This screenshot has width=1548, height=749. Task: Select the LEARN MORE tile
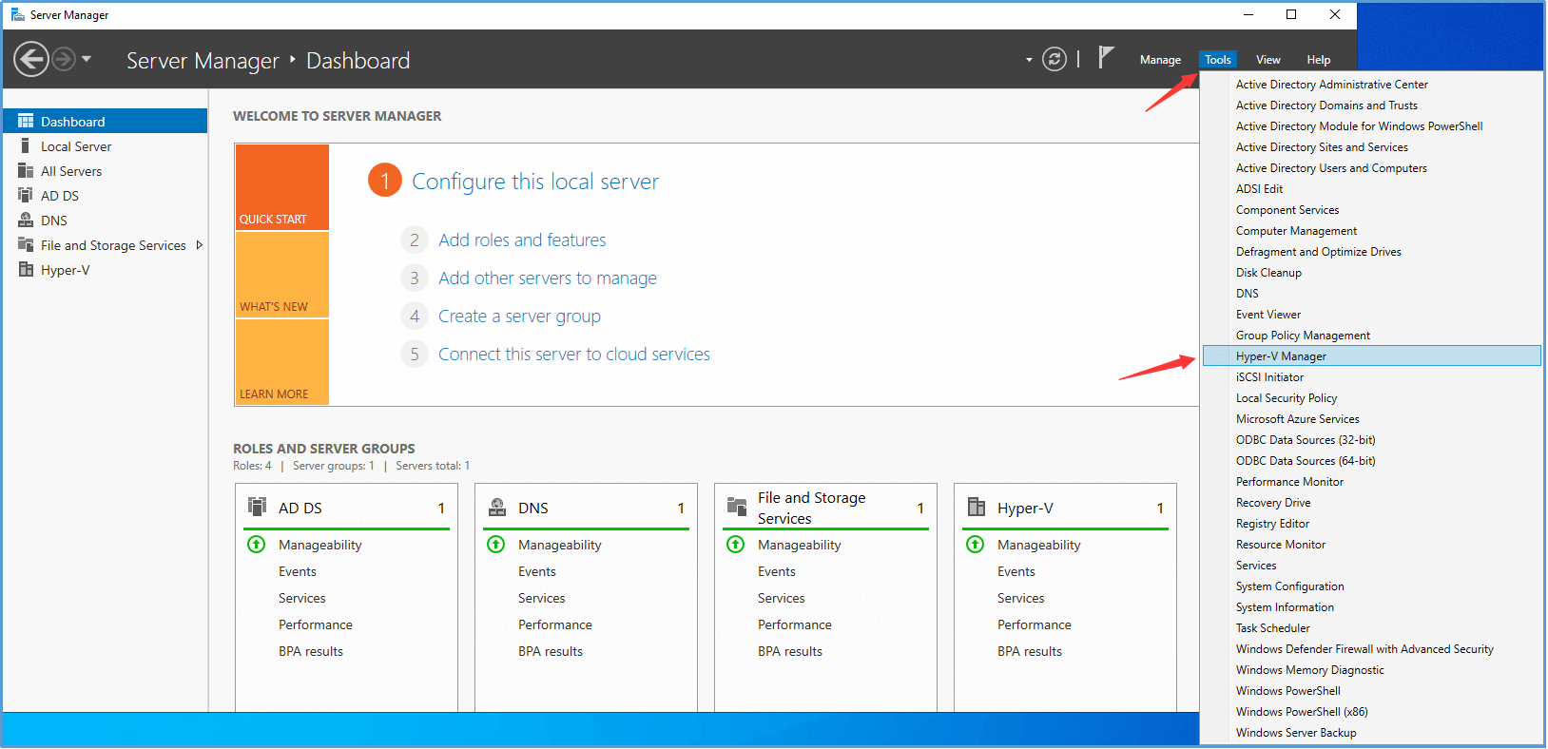[281, 362]
